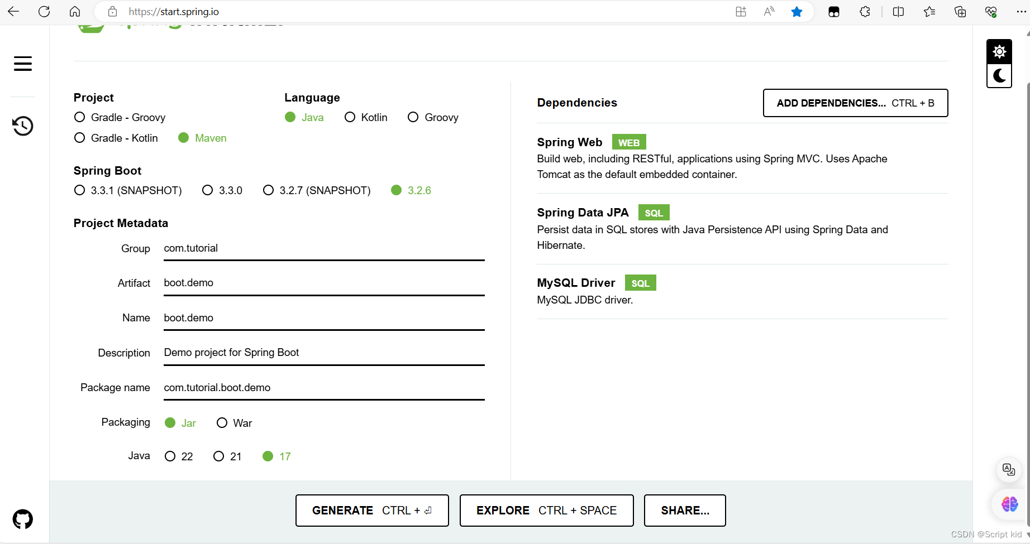Set packaging to Jar
Screen dimensions: 1030x544
pos(180,423)
